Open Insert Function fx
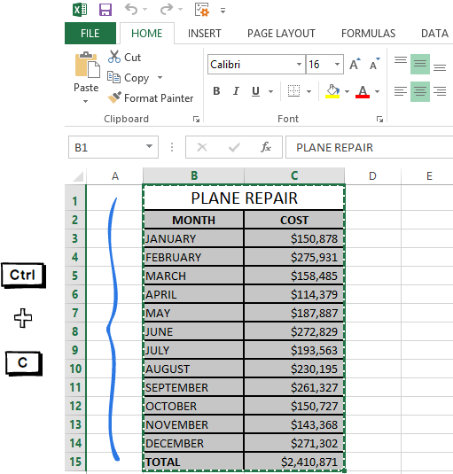Screen dimensions: 453x474 point(266,147)
